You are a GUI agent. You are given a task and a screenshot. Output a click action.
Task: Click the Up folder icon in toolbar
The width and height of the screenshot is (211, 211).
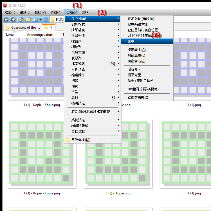click(21, 20)
